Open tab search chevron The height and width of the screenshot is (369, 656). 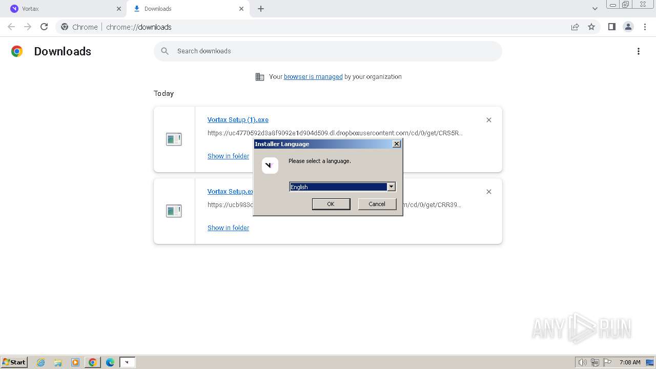tap(595, 9)
